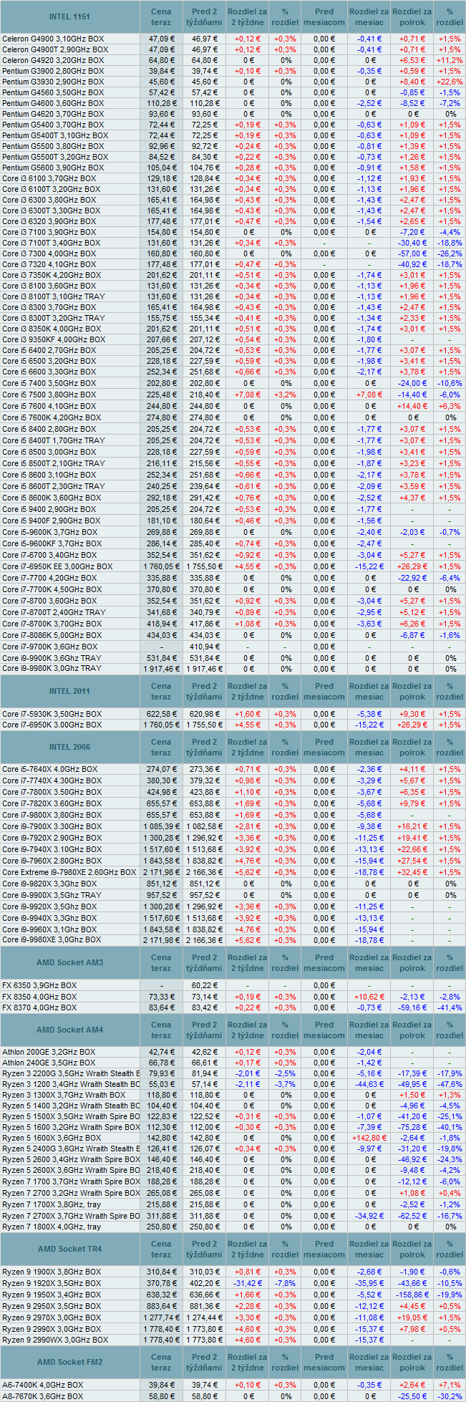The height and width of the screenshot is (1402, 466).
Task: Select the Core i5 7600K 4,20GHz BOX row name
Action: pyautogui.click(x=52, y=417)
